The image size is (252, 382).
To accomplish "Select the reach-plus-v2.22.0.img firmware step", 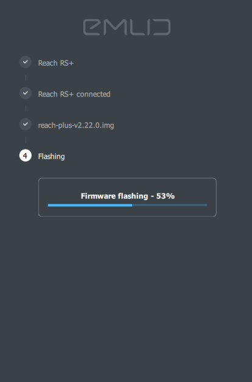I will pos(76,126).
